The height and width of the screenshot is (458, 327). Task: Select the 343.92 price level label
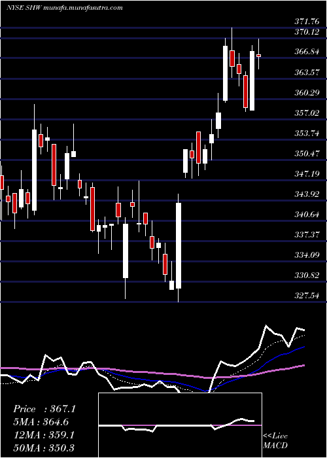(308, 194)
